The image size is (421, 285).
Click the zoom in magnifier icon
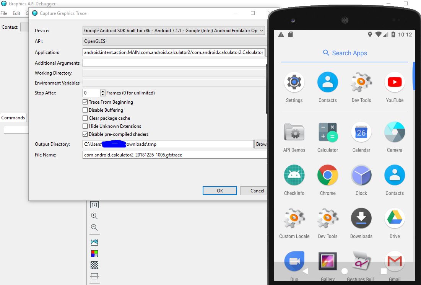coord(94,216)
